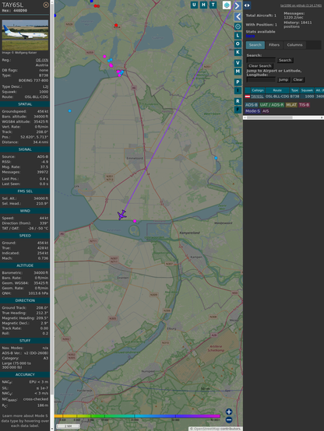Open the map layer selector icon
324x431 pixels.
pyautogui.click(x=227, y=5)
